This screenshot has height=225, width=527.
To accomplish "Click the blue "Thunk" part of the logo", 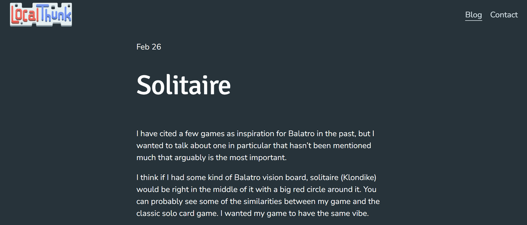I will [57, 14].
